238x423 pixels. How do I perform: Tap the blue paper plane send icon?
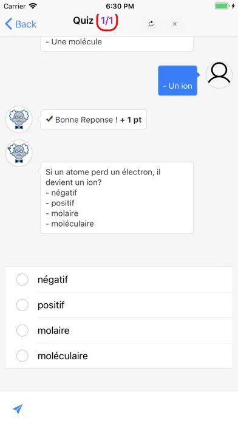click(x=18, y=408)
